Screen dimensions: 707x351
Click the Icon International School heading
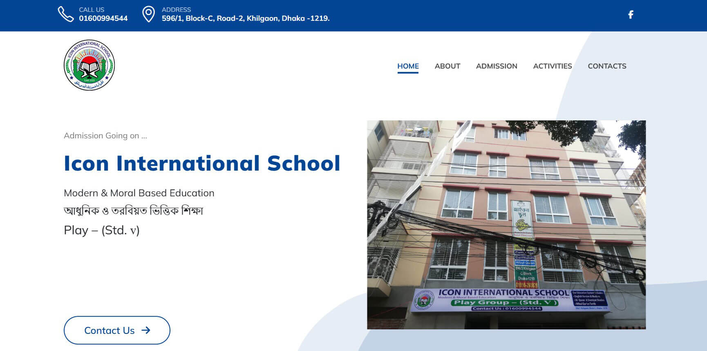tap(202, 163)
